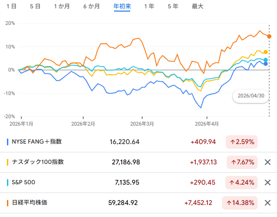
Task: Click the 2026/04/30 date tooltip
Action: tap(251, 96)
